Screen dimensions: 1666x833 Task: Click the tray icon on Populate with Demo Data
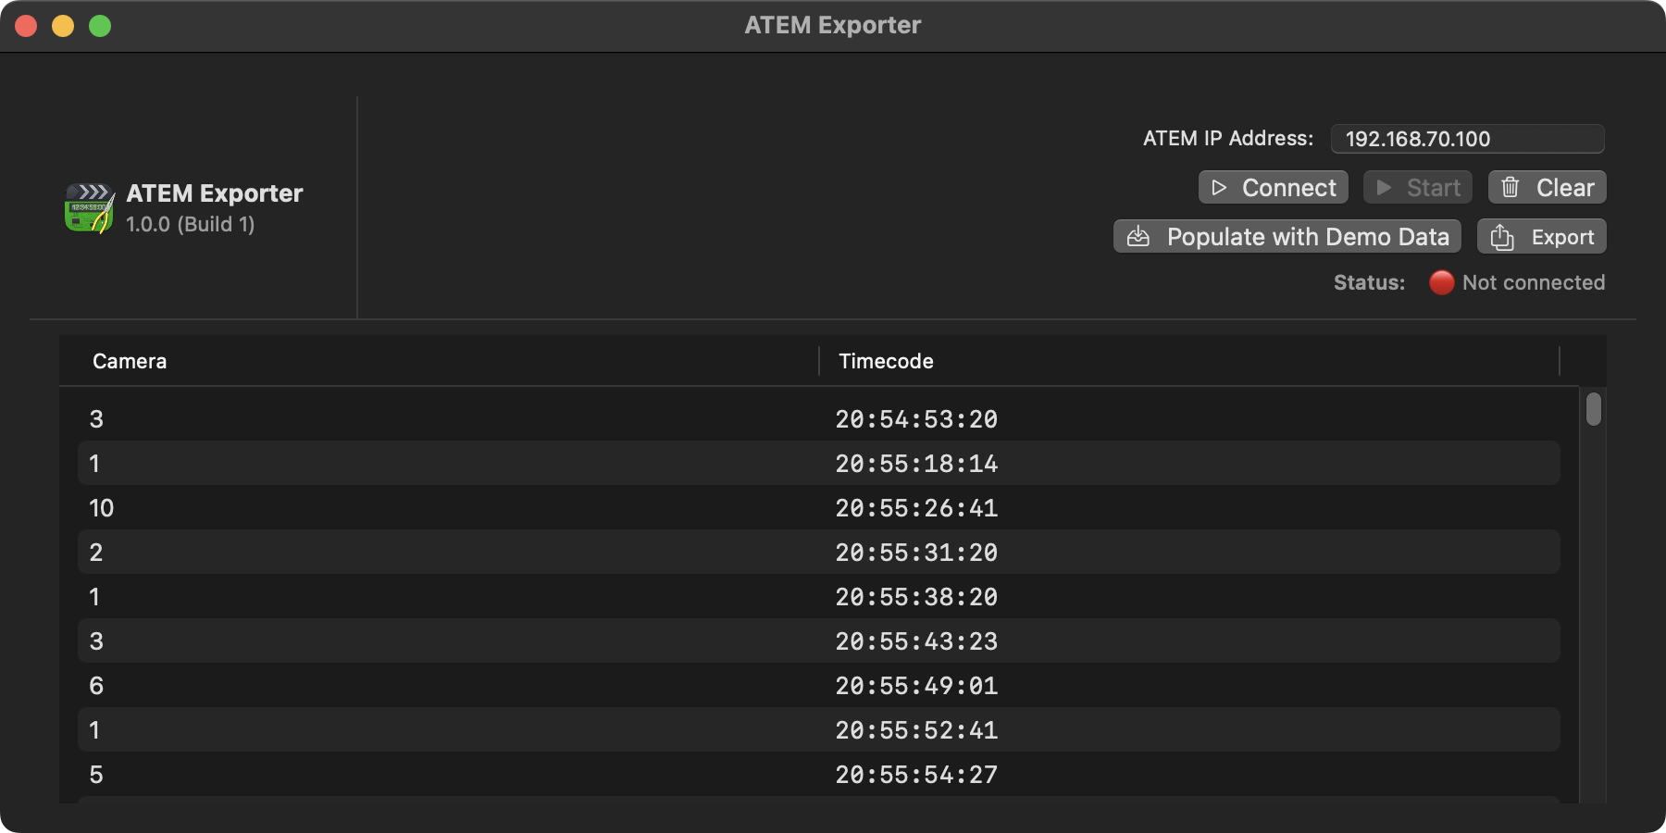1138,237
